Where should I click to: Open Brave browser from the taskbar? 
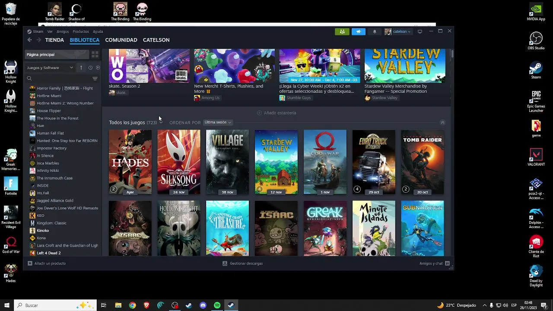tap(146, 305)
